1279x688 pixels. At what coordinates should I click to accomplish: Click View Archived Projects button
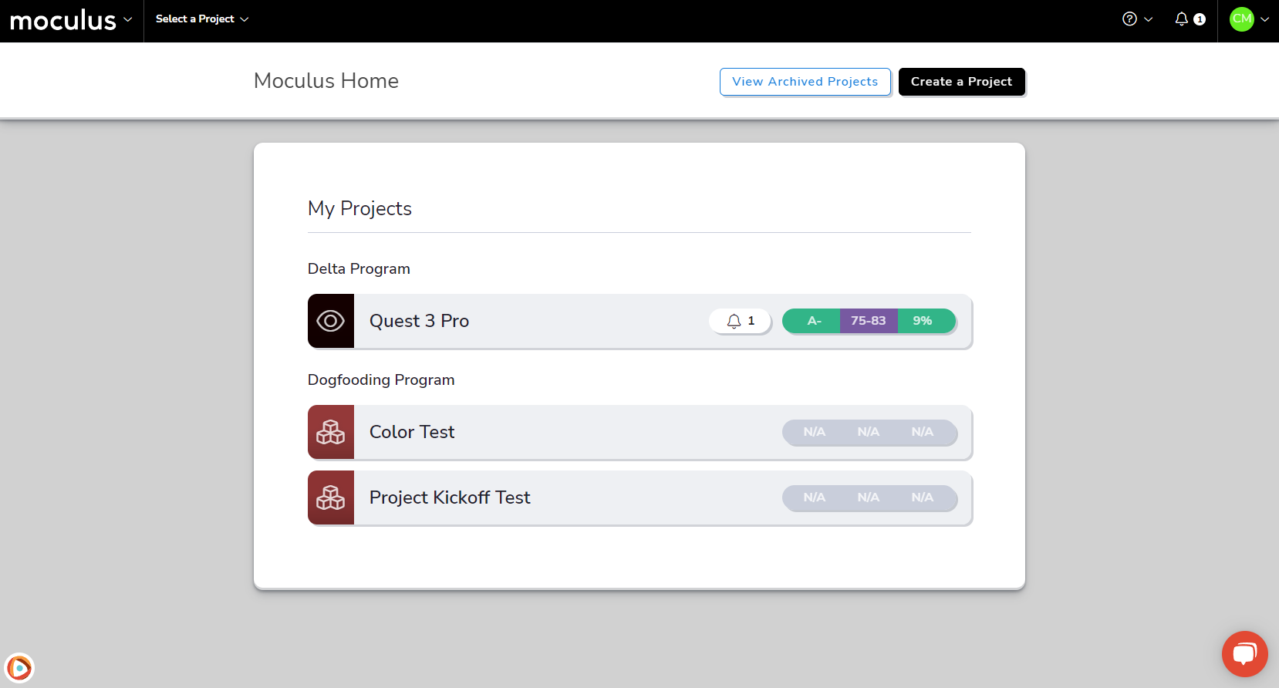805,82
